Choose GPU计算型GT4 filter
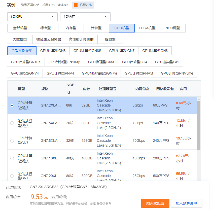This screenshot has width=215, height=209. point(135,62)
